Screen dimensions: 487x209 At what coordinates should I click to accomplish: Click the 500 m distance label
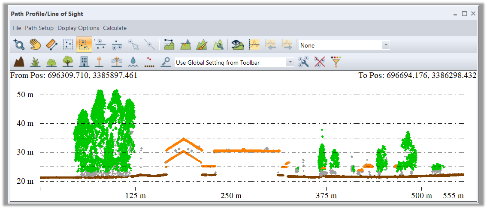click(422, 196)
